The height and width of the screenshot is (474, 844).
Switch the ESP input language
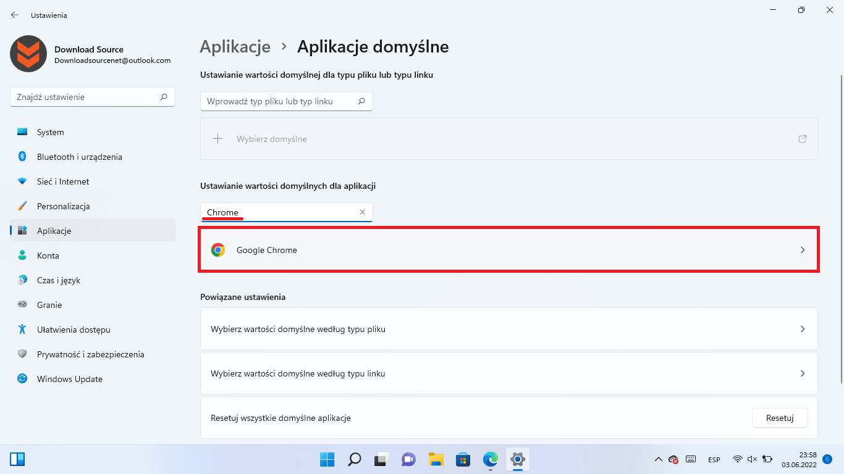click(x=714, y=460)
